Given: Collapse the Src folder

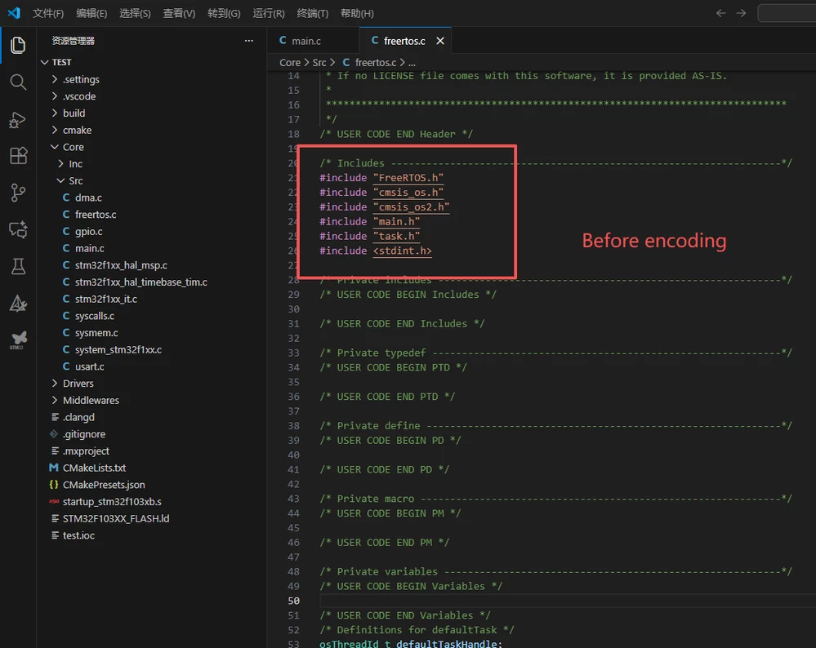Looking at the screenshot, I should [x=75, y=181].
